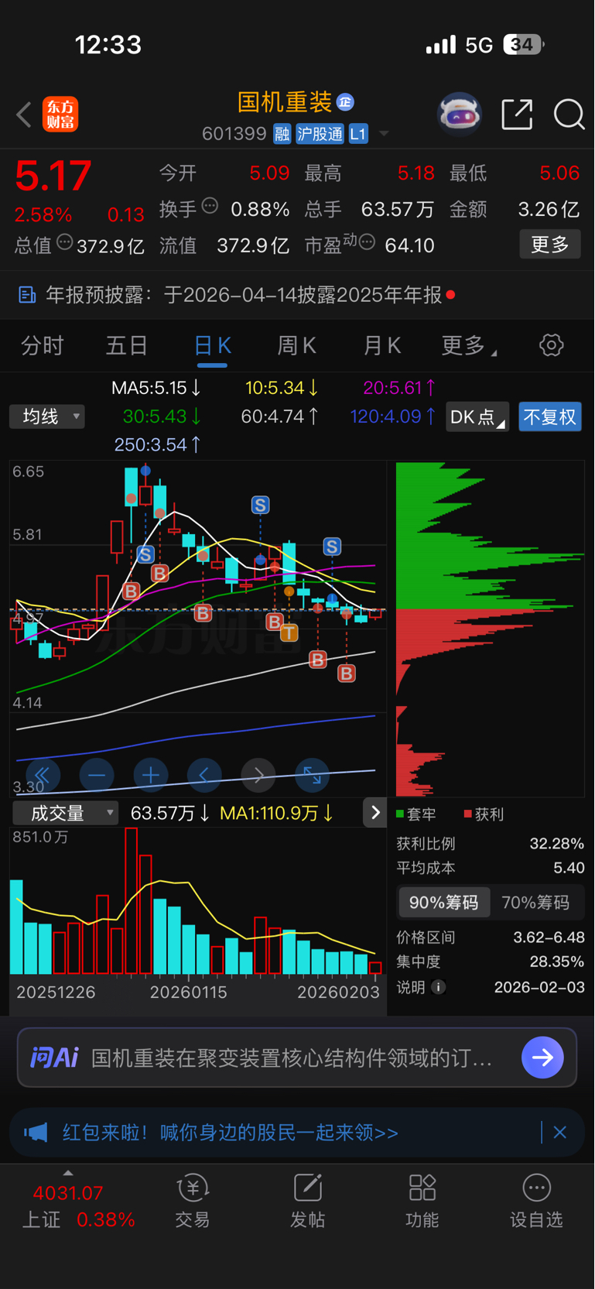The width and height of the screenshot is (595, 1289).
Task: Go back with the left chevron
Action: click(24, 115)
